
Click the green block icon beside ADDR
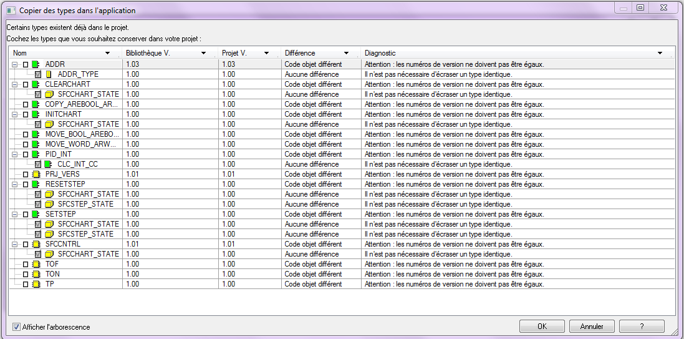click(x=36, y=64)
